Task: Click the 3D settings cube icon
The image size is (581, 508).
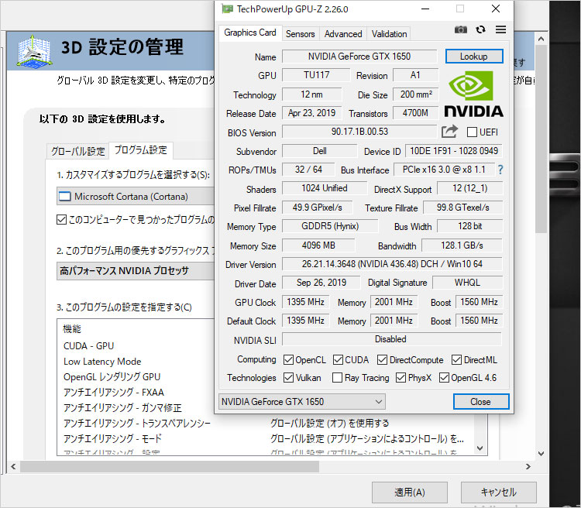Action: 34,52
